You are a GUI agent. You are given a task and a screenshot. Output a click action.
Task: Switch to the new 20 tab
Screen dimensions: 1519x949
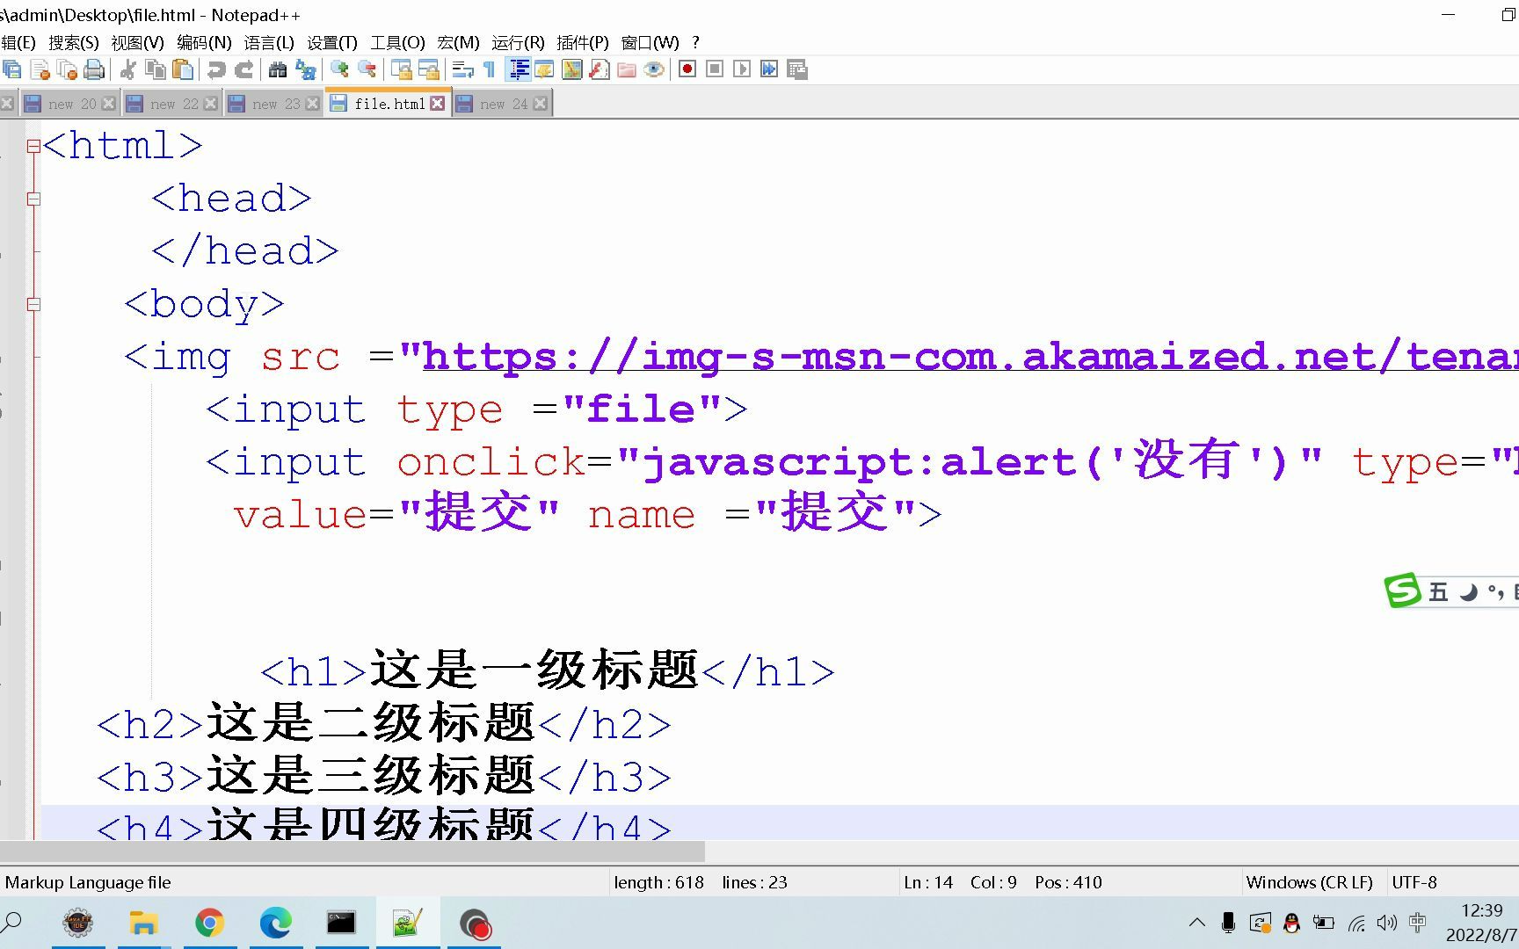coord(69,104)
